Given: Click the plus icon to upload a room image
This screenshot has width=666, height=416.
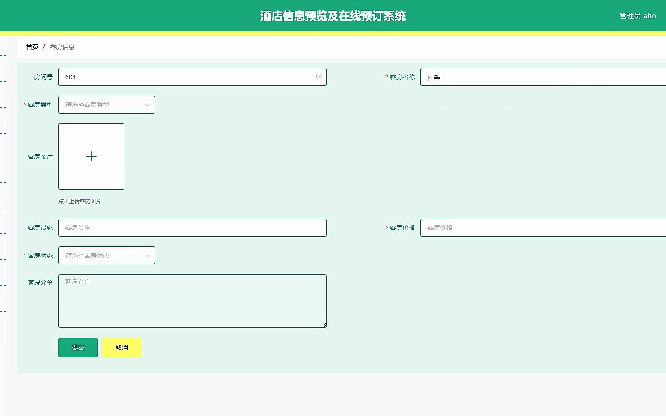Looking at the screenshot, I should click(91, 156).
